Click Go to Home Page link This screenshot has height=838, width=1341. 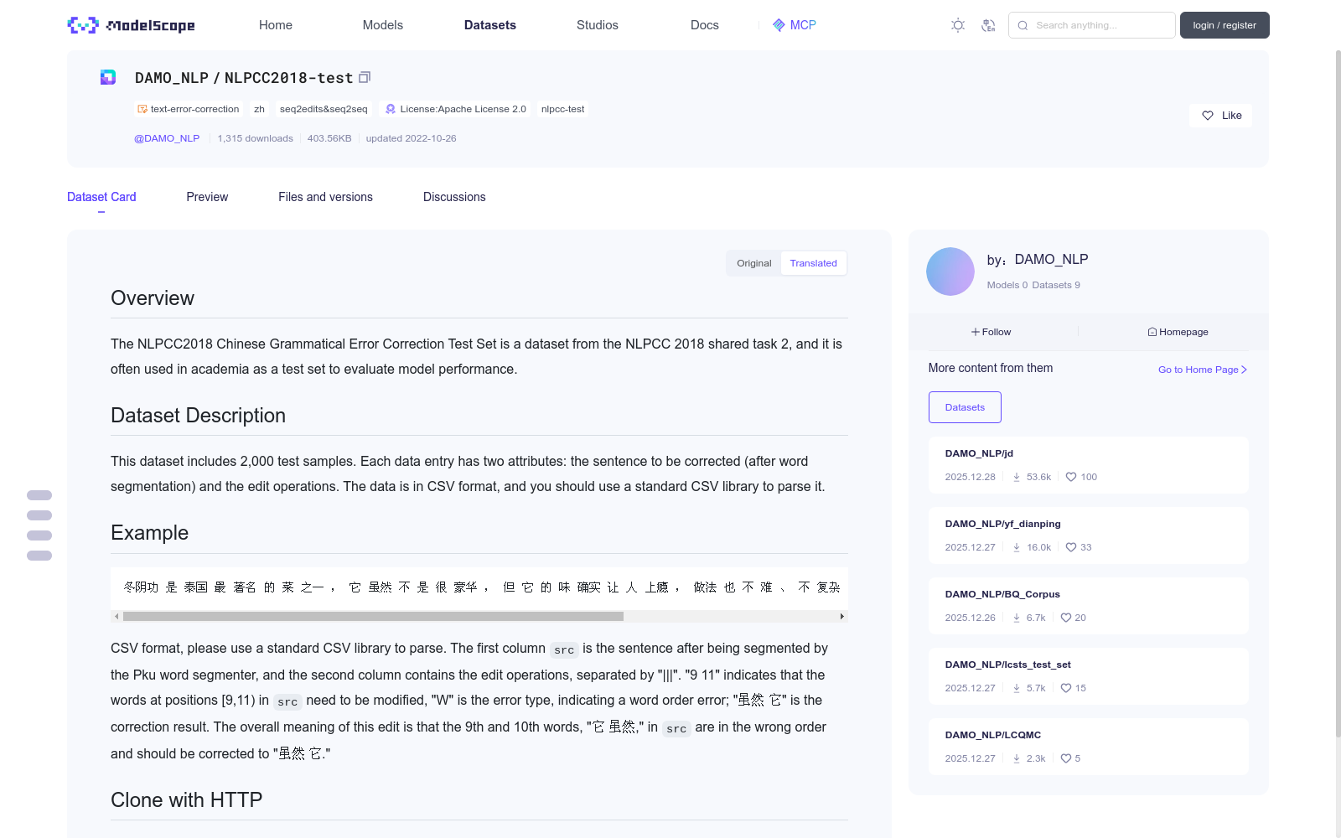[x=1203, y=370]
